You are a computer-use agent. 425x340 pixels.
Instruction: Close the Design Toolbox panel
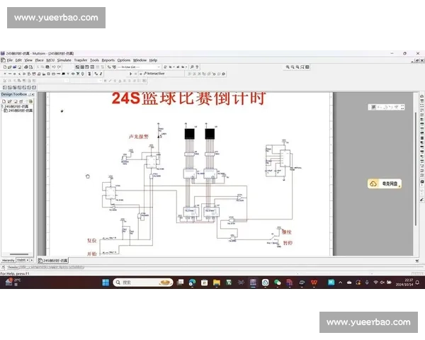(33, 94)
